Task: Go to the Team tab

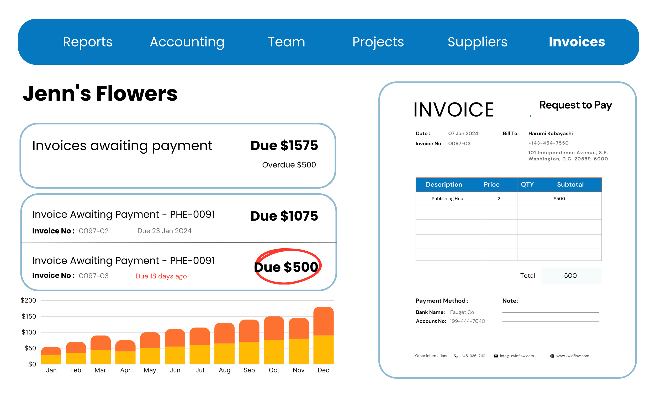Action: (x=286, y=42)
